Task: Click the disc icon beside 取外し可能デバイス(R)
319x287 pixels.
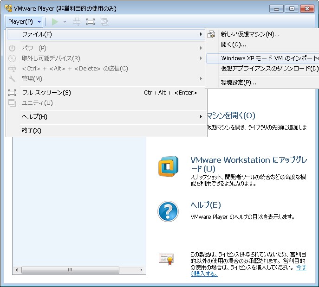Action: (x=12, y=58)
